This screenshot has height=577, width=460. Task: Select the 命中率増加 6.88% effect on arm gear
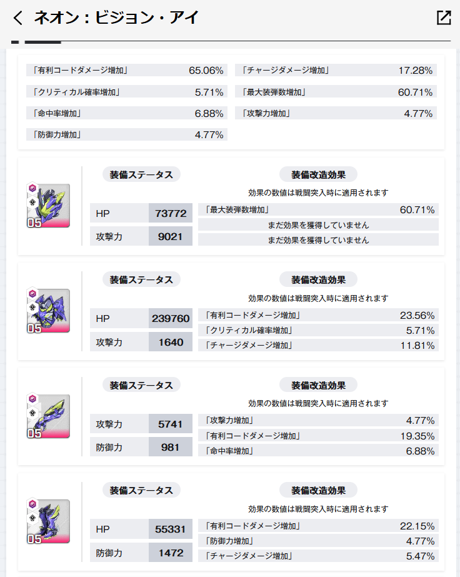pyautogui.click(x=318, y=451)
